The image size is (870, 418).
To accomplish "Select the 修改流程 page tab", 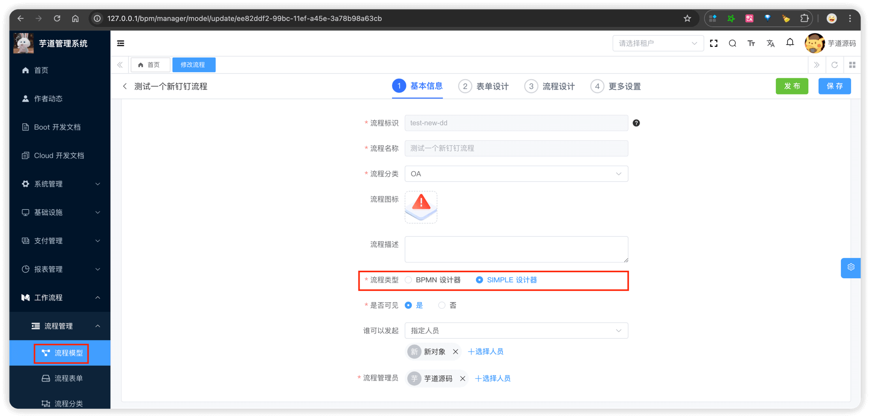I will coord(193,65).
